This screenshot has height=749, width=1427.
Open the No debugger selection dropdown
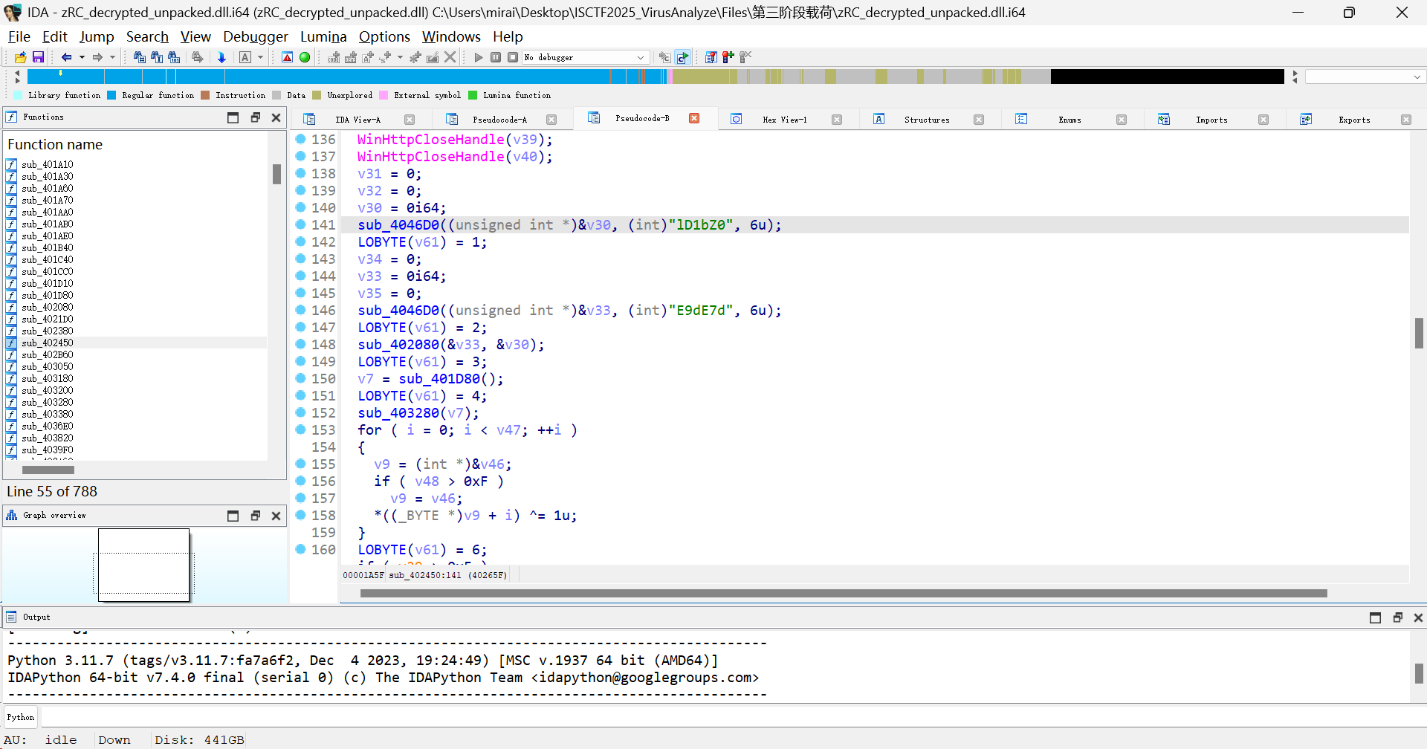click(586, 57)
